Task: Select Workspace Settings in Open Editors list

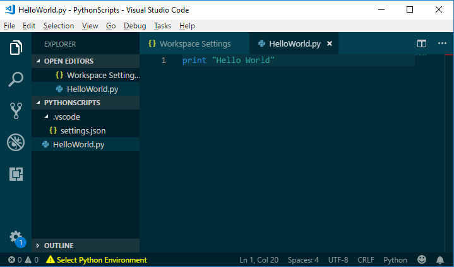Action: 85,75
